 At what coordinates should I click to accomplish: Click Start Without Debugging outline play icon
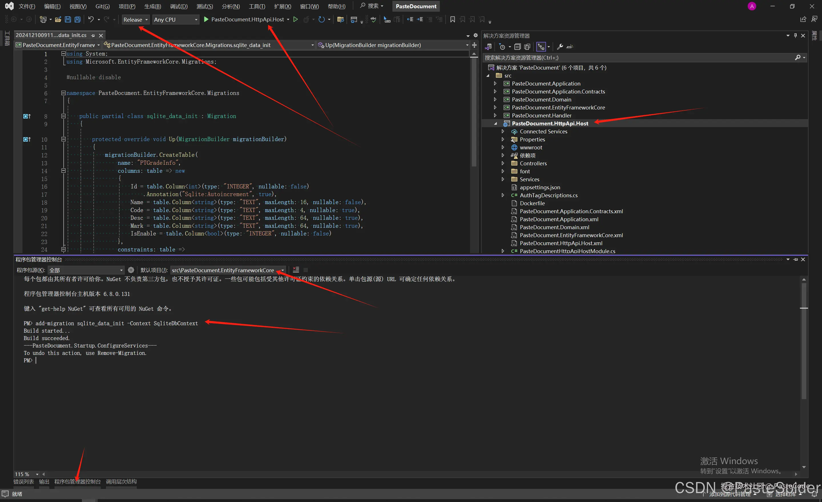tap(296, 20)
